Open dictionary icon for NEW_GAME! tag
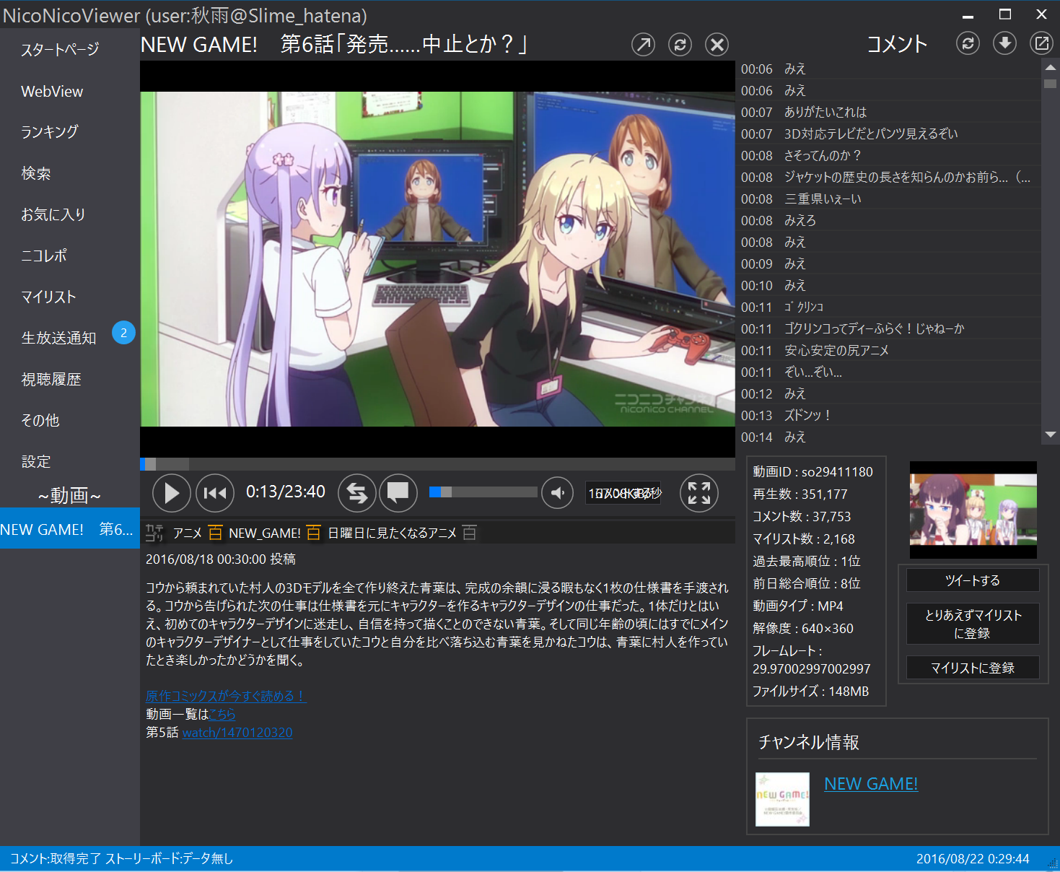 tap(313, 533)
